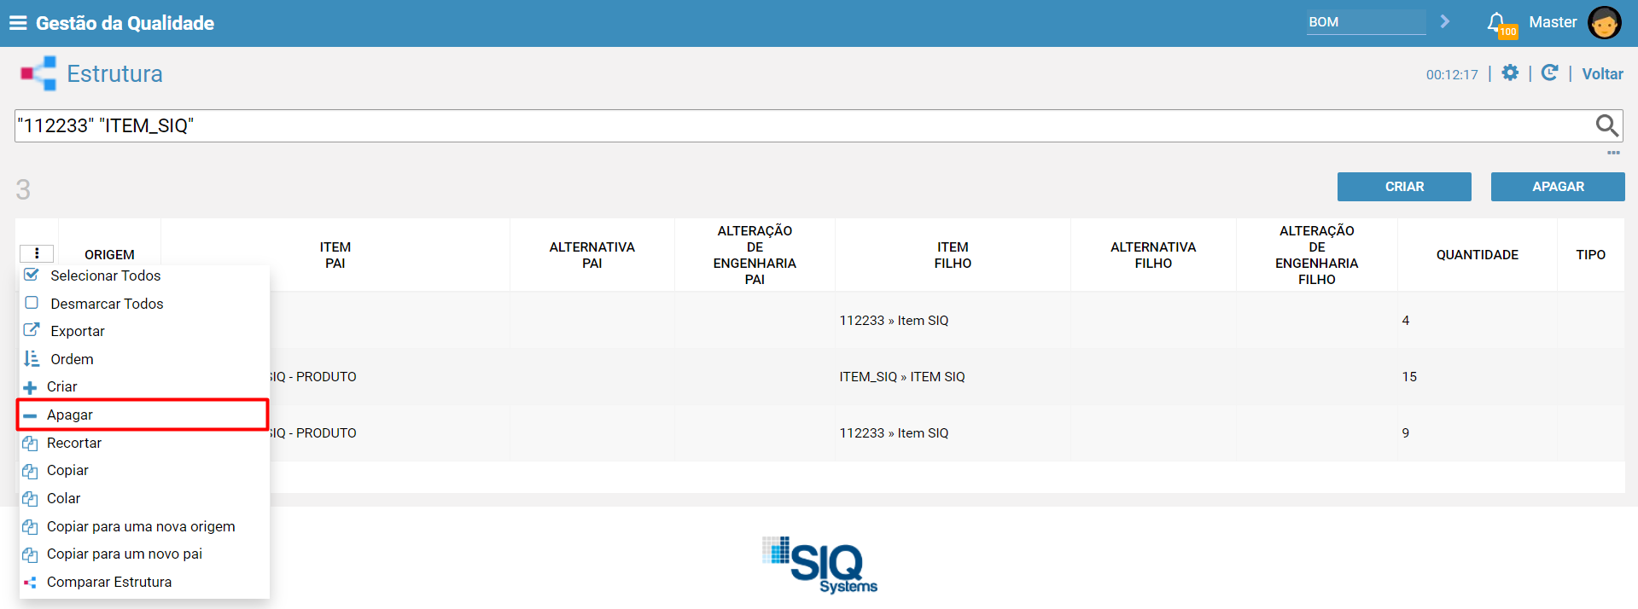1638x609 pixels.
Task: Click the Voltar link
Action: [x=1602, y=74]
